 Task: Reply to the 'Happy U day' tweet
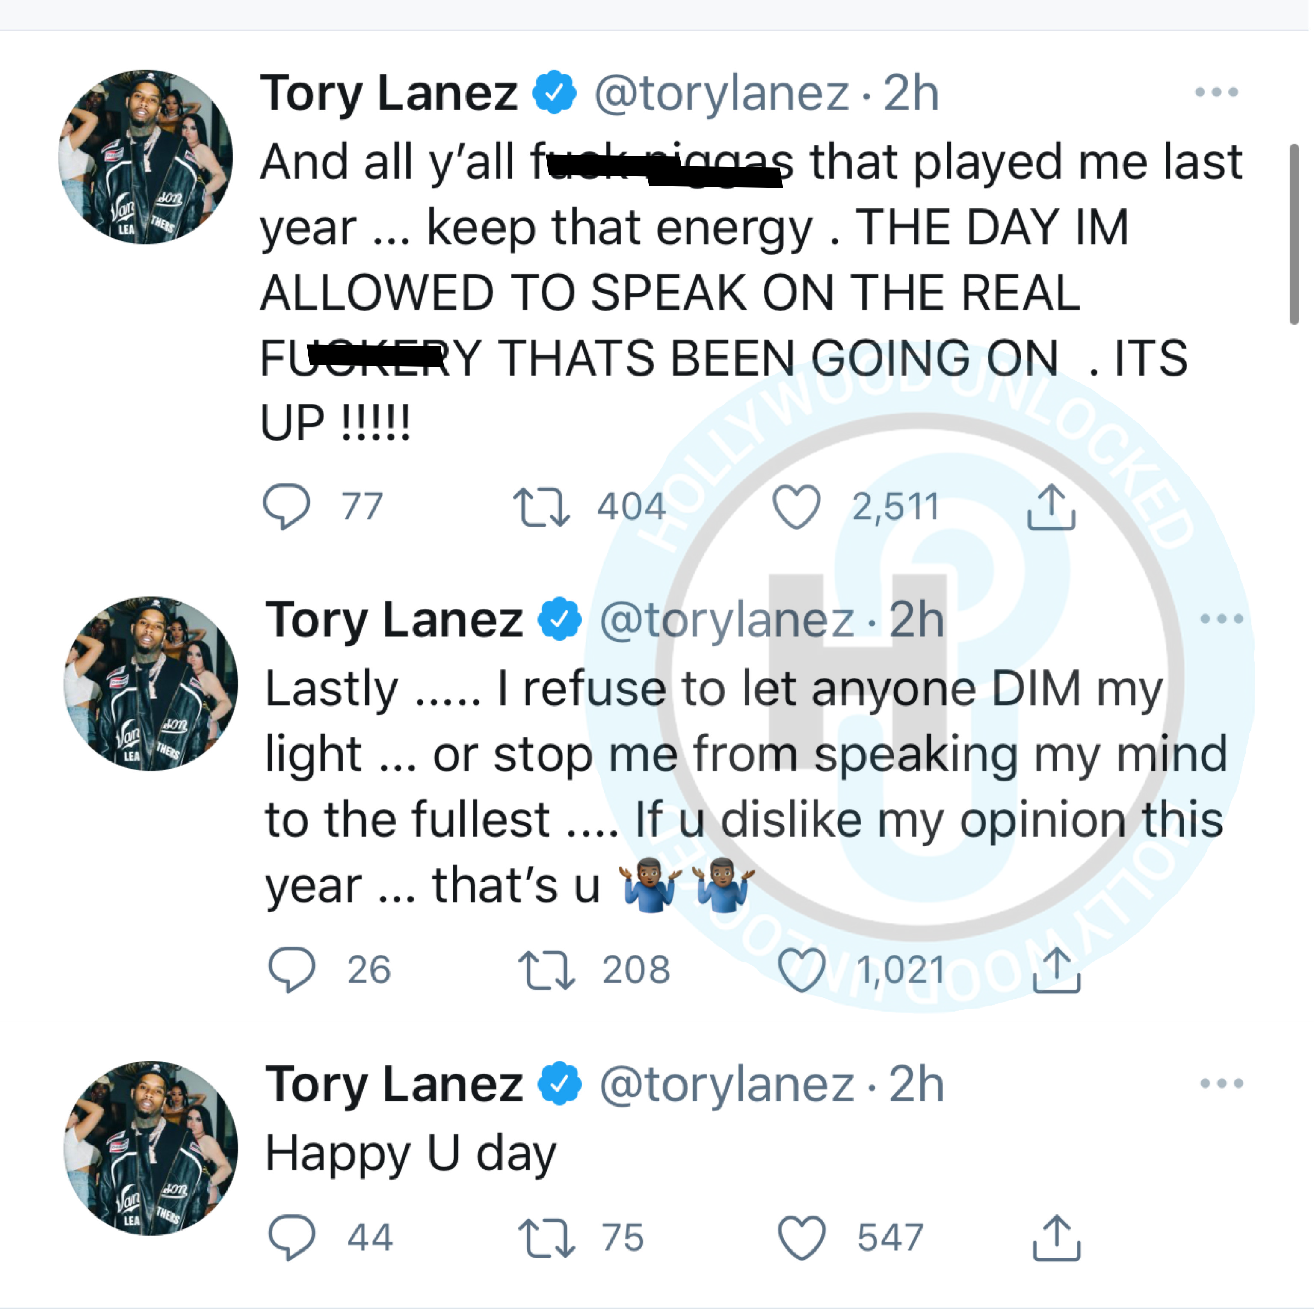click(x=292, y=1237)
